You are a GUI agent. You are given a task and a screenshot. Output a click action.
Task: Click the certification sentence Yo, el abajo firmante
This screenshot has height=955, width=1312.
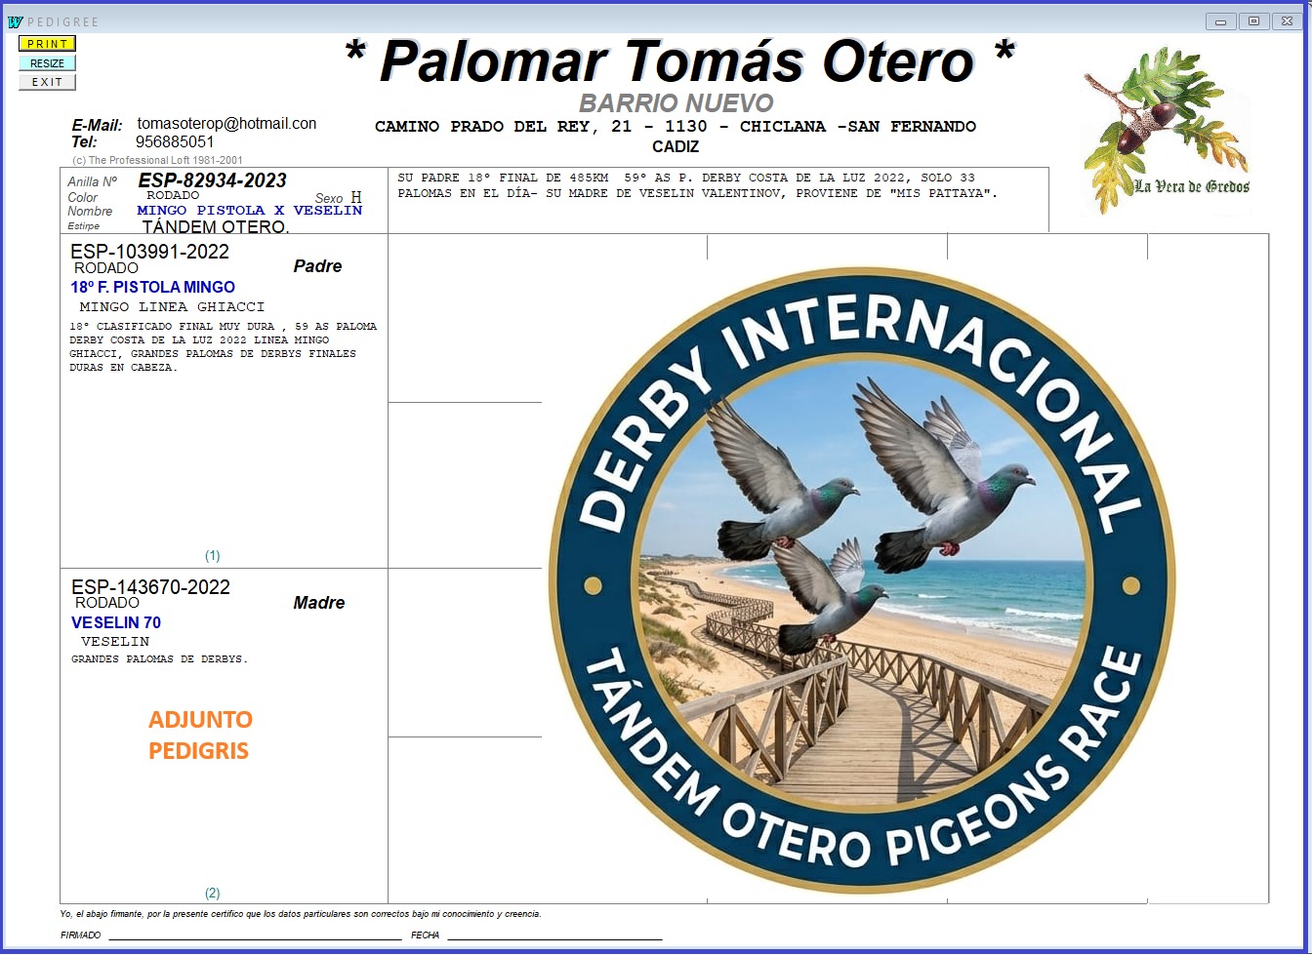301,915
